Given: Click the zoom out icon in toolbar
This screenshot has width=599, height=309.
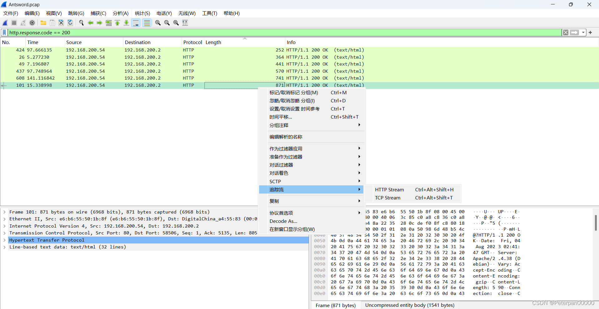Looking at the screenshot, I should pyautogui.click(x=167, y=23).
